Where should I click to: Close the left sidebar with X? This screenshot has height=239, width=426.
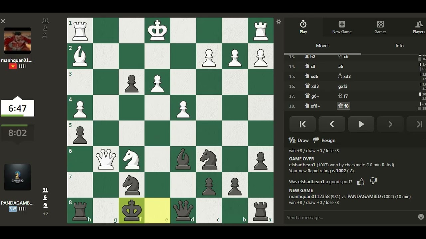point(3,21)
